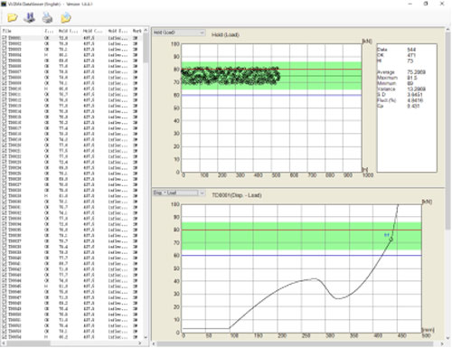Viewport: 452px width, 348px height.
Task: Click the Data count value 544
Action: coord(411,50)
